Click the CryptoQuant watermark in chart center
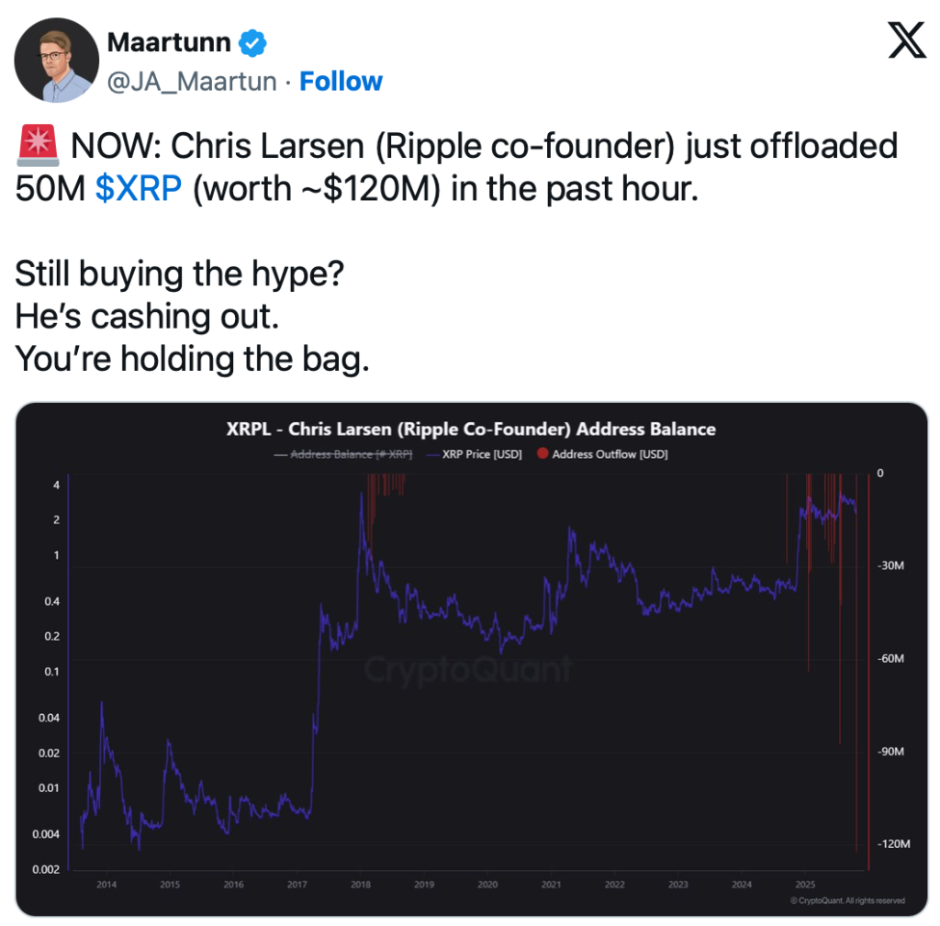Screen dimensions: 940x926 click(468, 669)
